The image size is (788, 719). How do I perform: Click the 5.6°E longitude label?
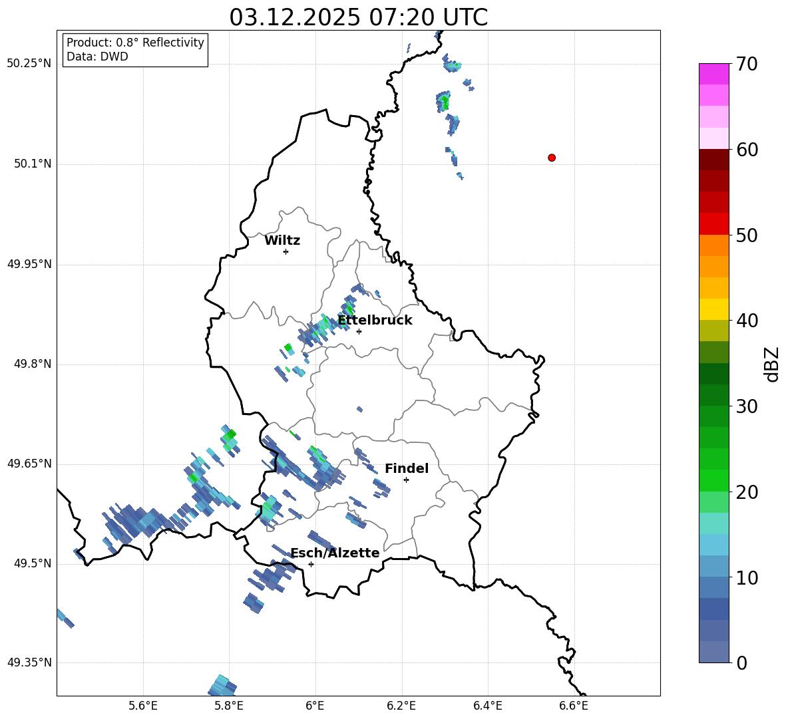coord(143,706)
